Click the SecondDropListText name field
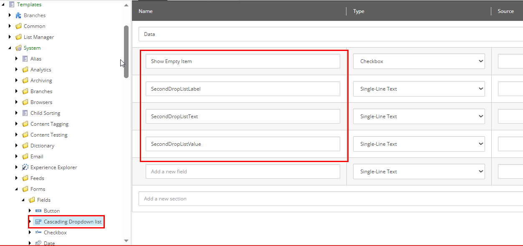This screenshot has width=523, height=246. click(x=243, y=117)
